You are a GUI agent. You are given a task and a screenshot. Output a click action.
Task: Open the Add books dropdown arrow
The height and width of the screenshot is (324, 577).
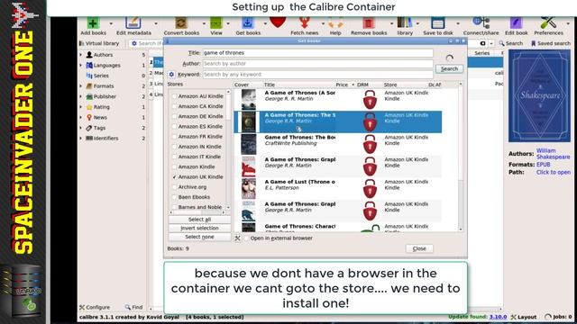pyautogui.click(x=111, y=23)
